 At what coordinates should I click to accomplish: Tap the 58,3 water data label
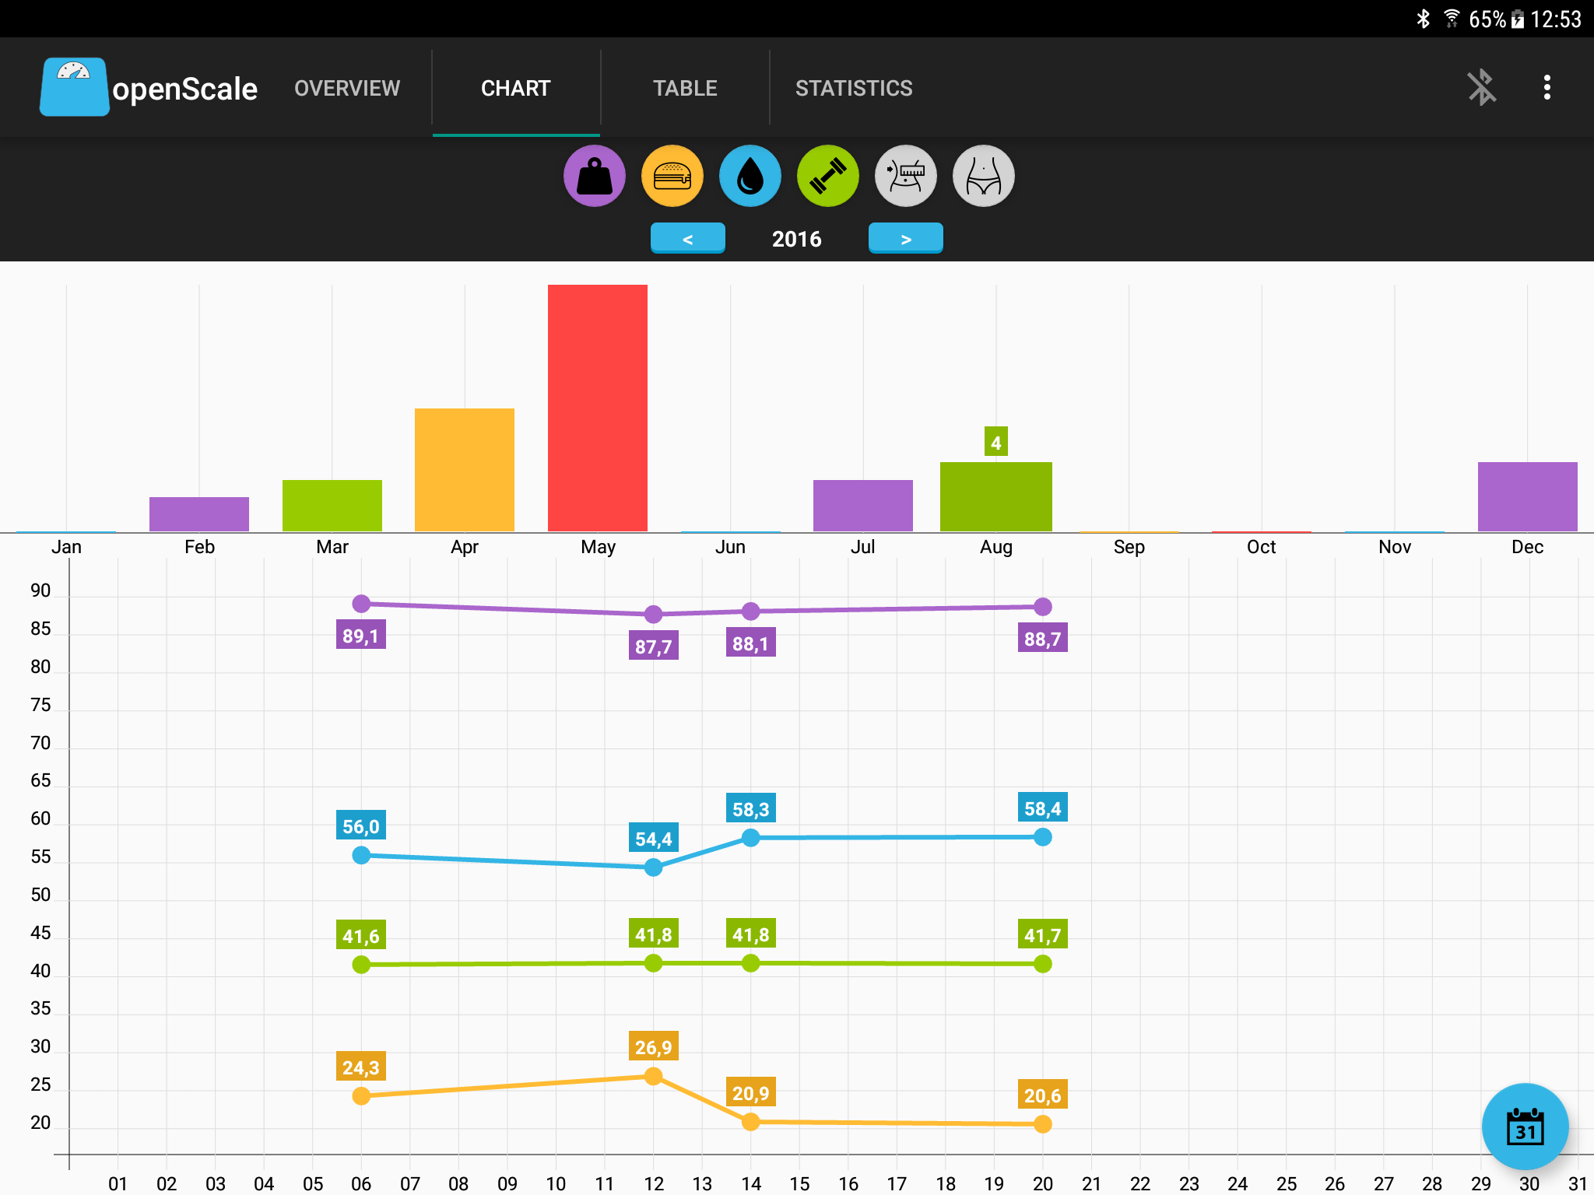tap(751, 808)
